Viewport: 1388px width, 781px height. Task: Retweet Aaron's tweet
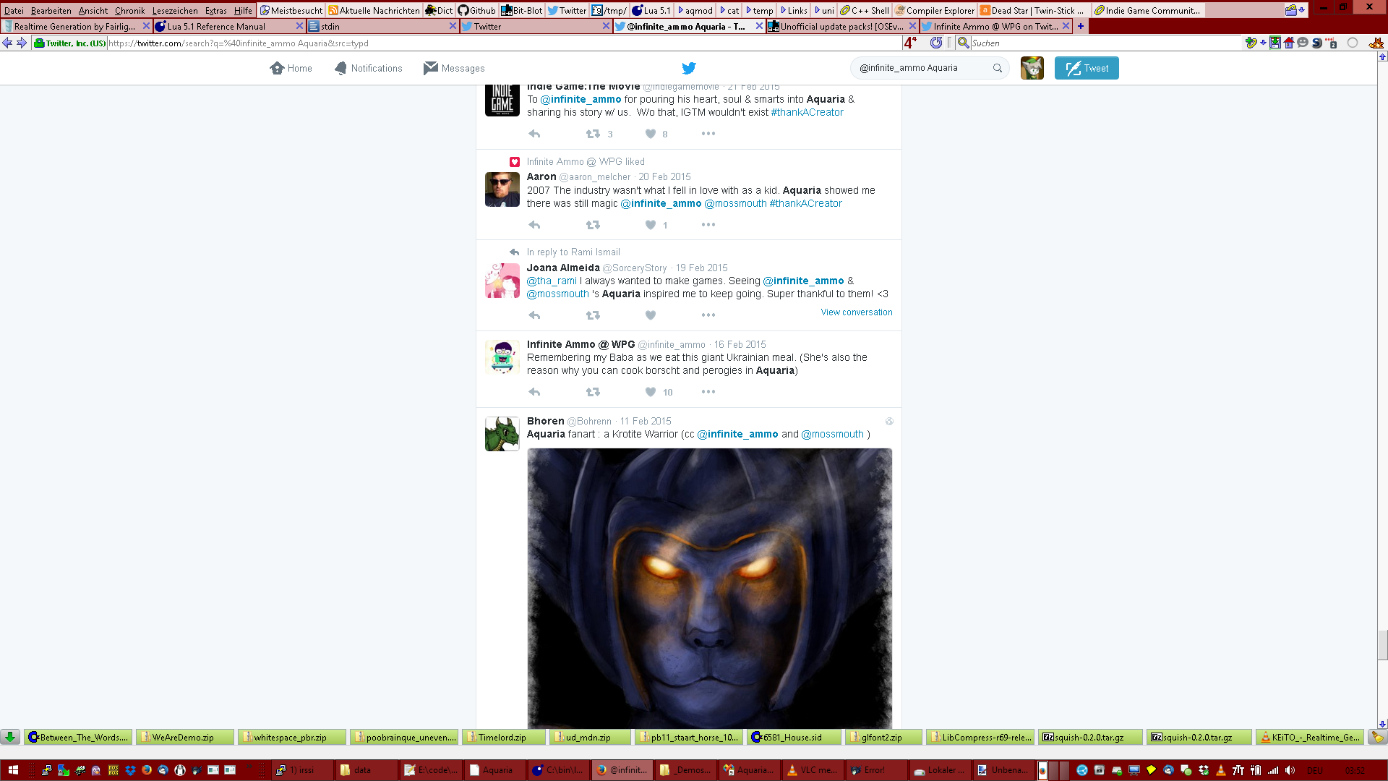(593, 225)
